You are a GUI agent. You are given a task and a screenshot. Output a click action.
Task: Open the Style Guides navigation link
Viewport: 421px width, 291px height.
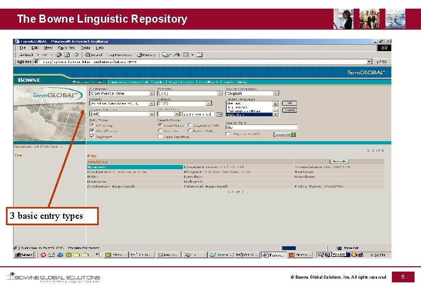tap(181, 82)
